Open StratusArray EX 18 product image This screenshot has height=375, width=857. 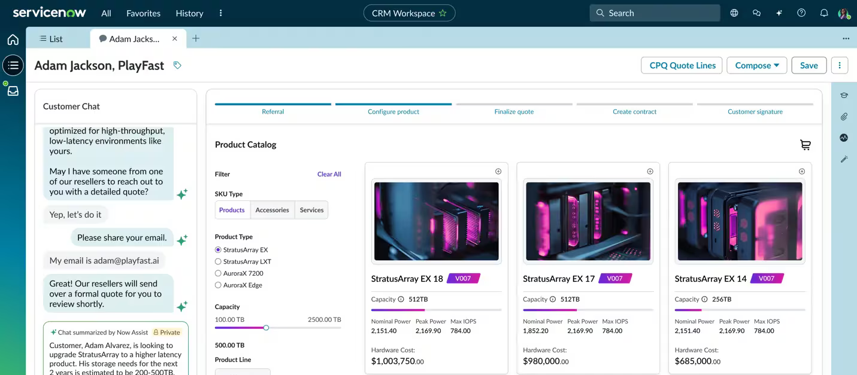tap(437, 221)
